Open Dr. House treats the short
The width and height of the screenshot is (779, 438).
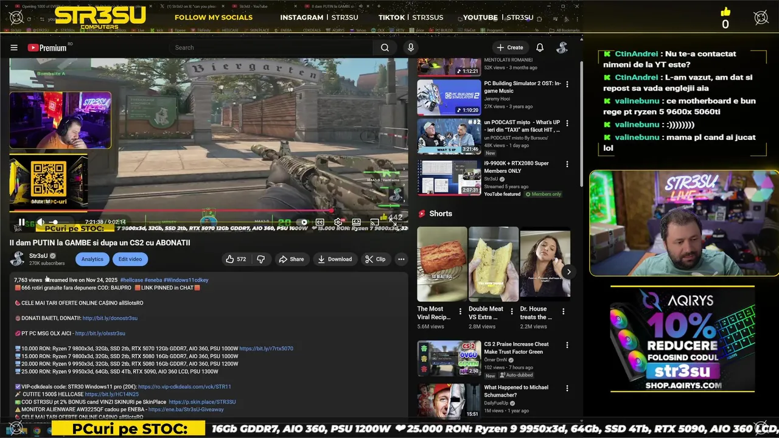545,265
